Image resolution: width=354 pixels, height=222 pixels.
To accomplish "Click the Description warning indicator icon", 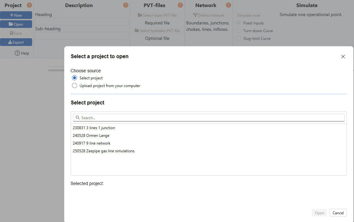I will [126, 5].
